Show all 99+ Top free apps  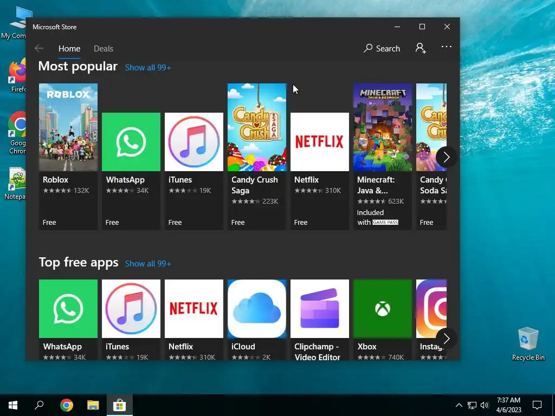(x=148, y=264)
